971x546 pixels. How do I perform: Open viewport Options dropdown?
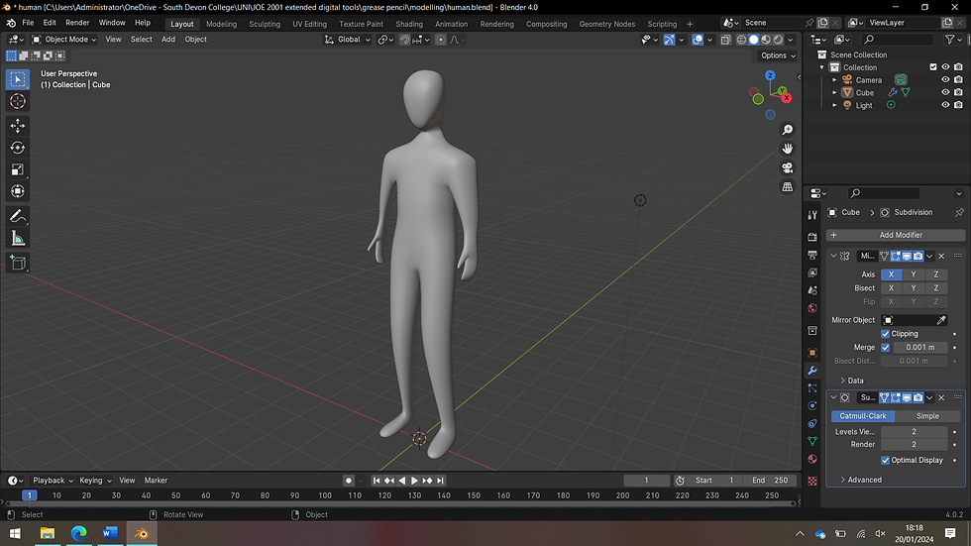(x=778, y=55)
